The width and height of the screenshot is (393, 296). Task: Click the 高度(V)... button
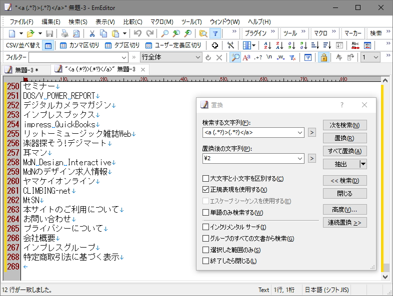(x=344, y=210)
